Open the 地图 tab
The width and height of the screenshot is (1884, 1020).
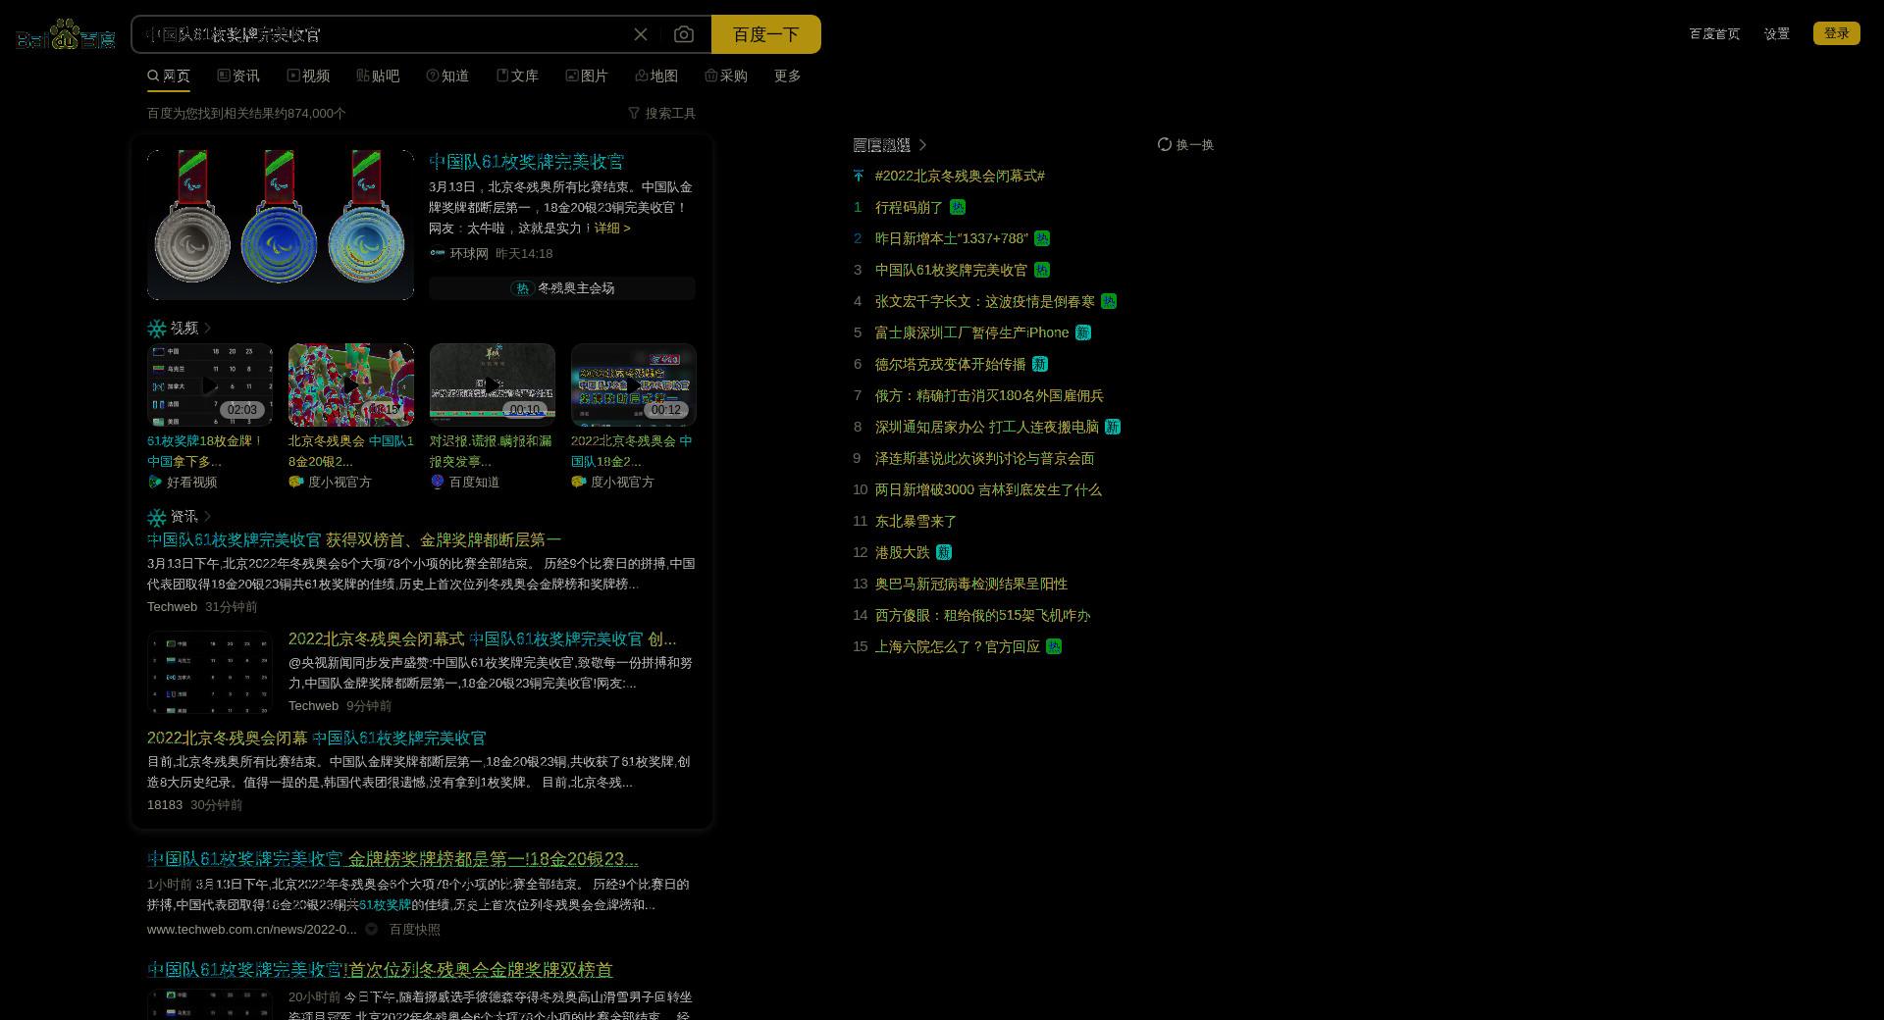tap(656, 76)
